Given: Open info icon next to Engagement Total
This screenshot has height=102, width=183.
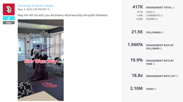Looking at the screenshot, I should point(173,8).
